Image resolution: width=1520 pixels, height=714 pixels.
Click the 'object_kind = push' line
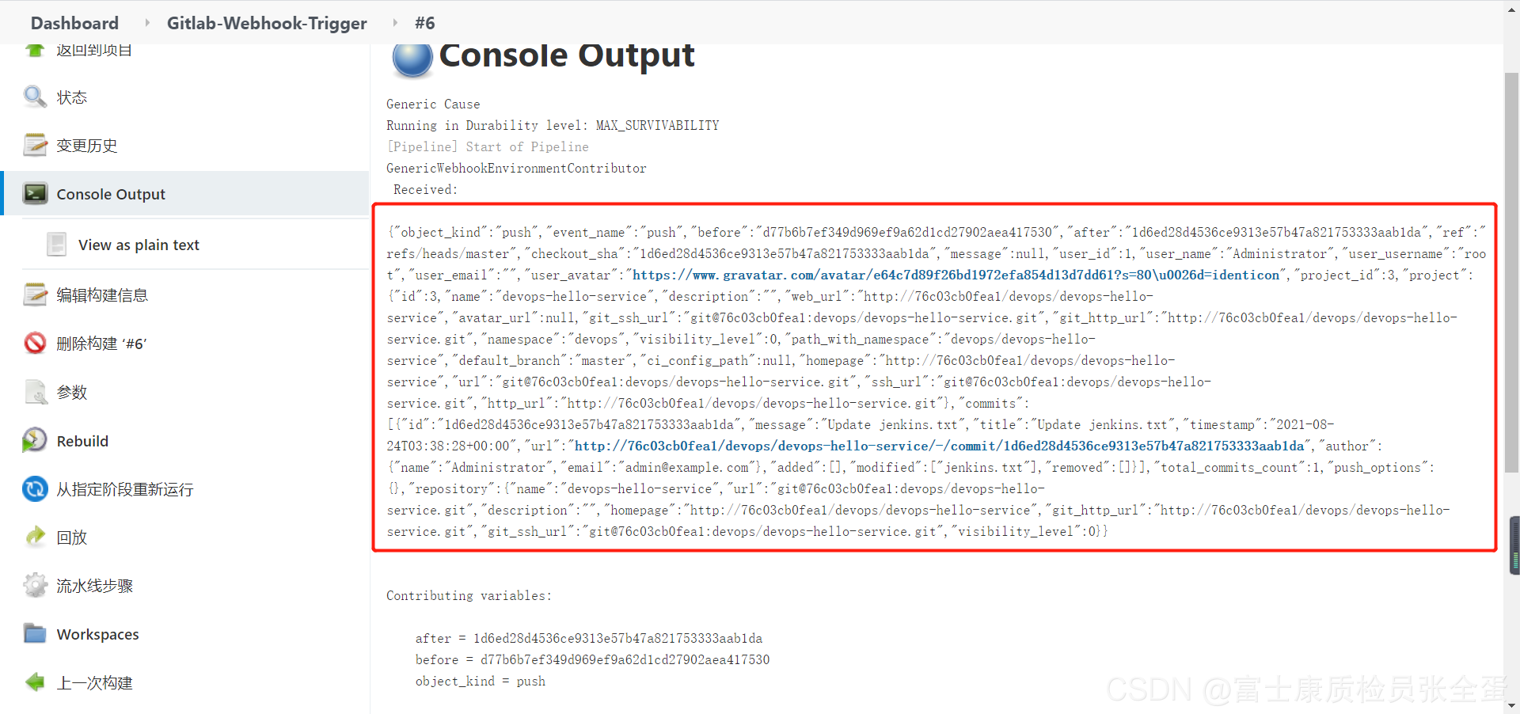481,681
